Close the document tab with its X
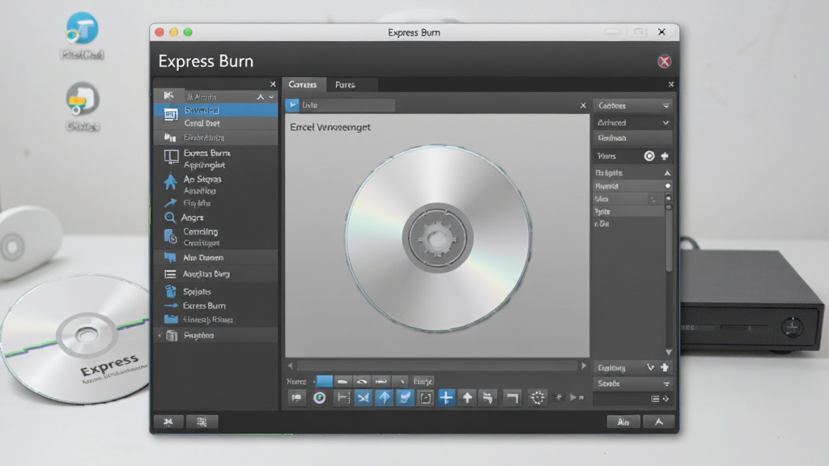The height and width of the screenshot is (466, 829). [x=583, y=105]
